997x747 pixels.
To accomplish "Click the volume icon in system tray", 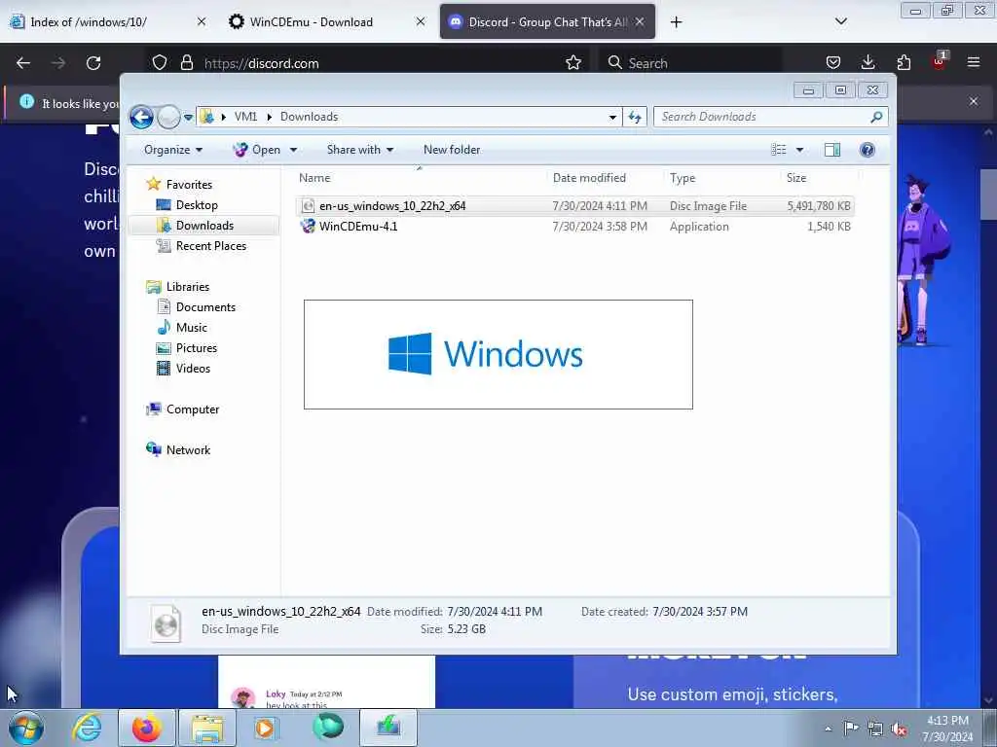I will [x=899, y=729].
